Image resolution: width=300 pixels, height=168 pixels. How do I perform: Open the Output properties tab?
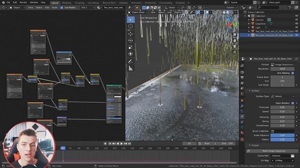[x=242, y=77]
